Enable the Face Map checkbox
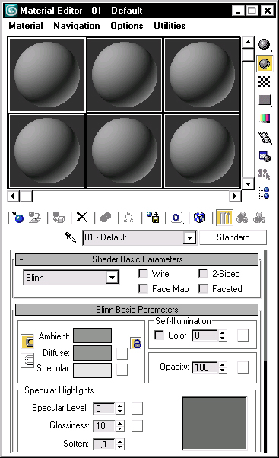Image resolution: width=279 pixels, height=458 pixels. click(x=143, y=289)
